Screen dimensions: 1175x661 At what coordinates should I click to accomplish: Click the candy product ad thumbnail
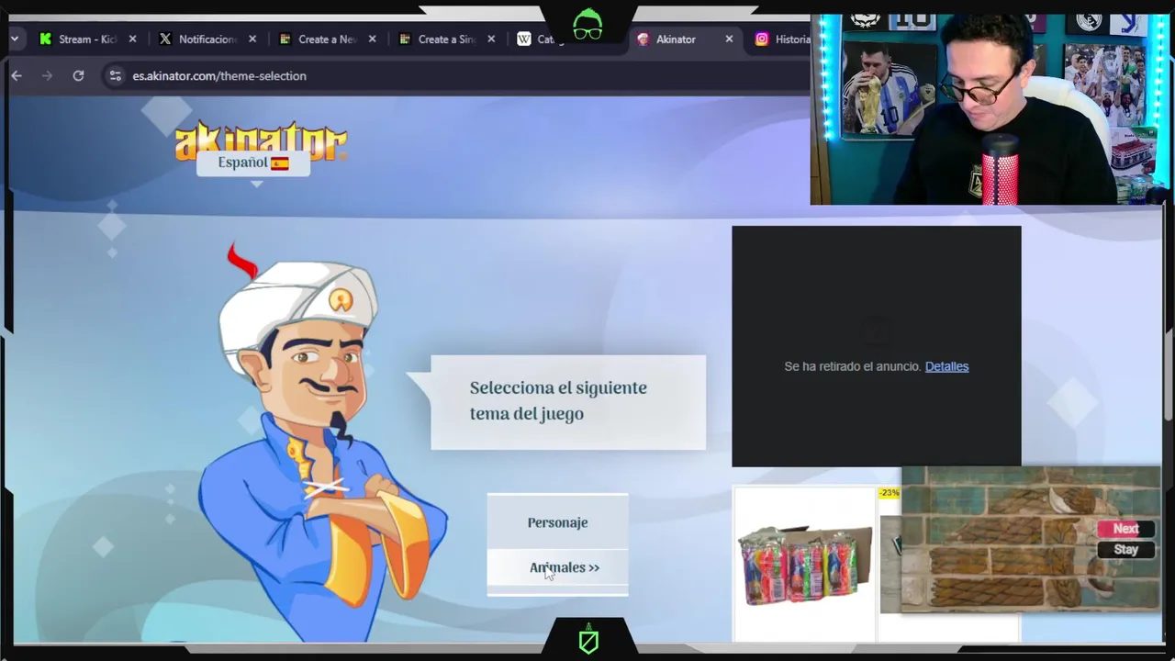804,563
